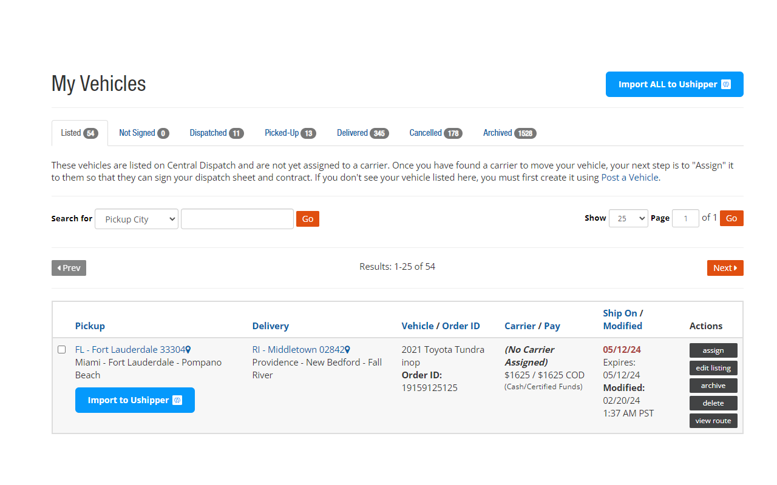Click the Prev arrow pagination control
The width and height of the screenshot is (777, 485).
[69, 267]
